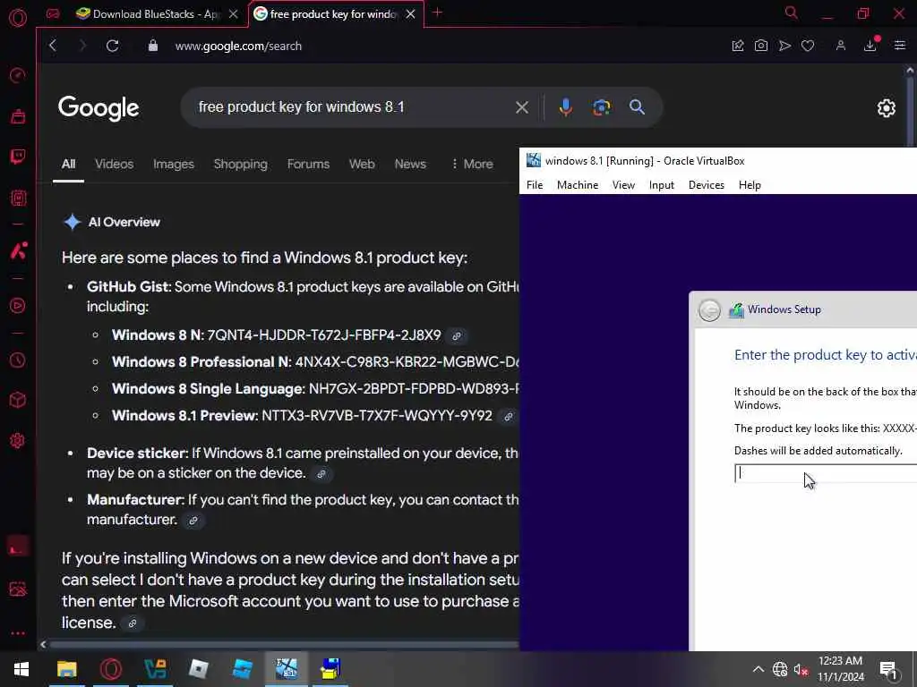Open History clock icon in sidebar

[x=18, y=360]
